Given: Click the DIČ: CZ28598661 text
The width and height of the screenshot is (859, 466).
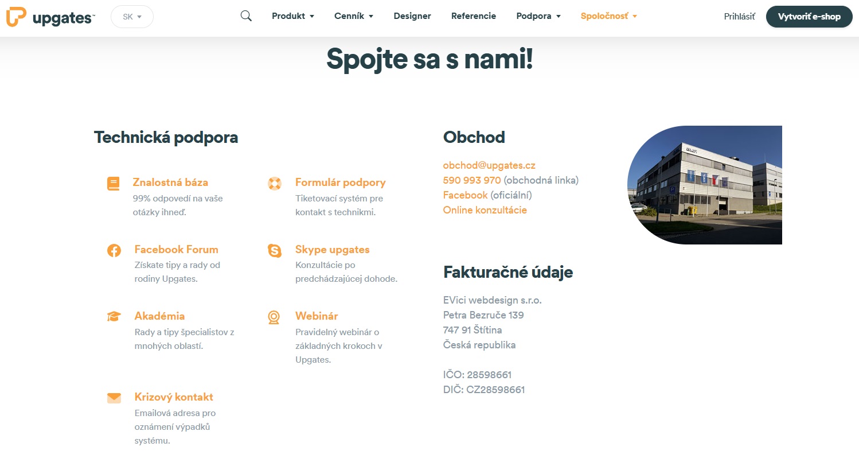Looking at the screenshot, I should (x=484, y=390).
